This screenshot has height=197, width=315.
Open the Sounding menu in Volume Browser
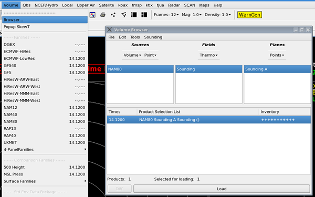(x=153, y=37)
